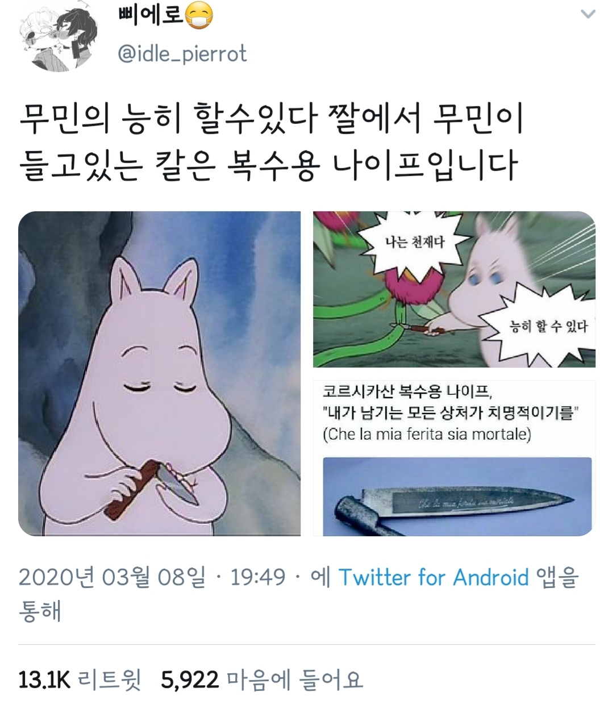Select the mask emoji beside the name

pyautogui.click(x=199, y=16)
